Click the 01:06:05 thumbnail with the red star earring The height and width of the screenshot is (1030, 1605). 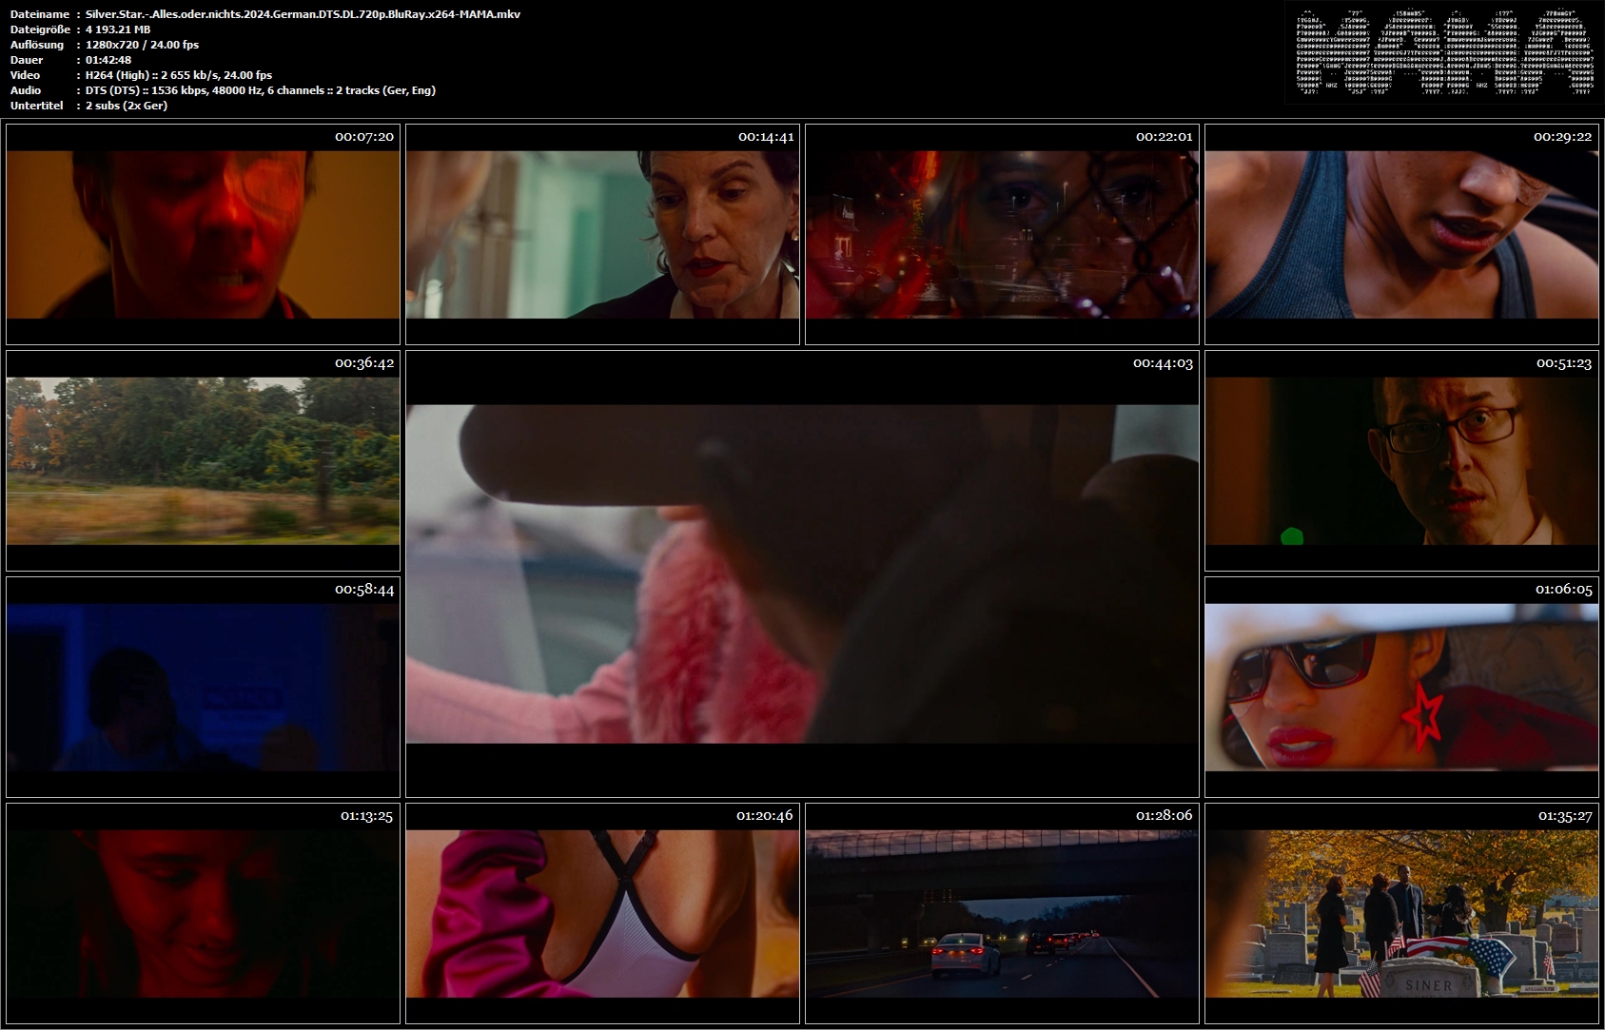coord(1401,687)
